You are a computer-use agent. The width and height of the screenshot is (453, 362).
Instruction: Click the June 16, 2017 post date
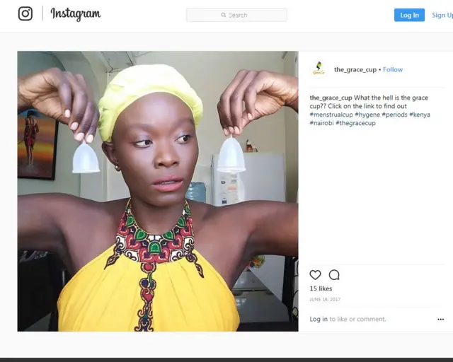325,299
